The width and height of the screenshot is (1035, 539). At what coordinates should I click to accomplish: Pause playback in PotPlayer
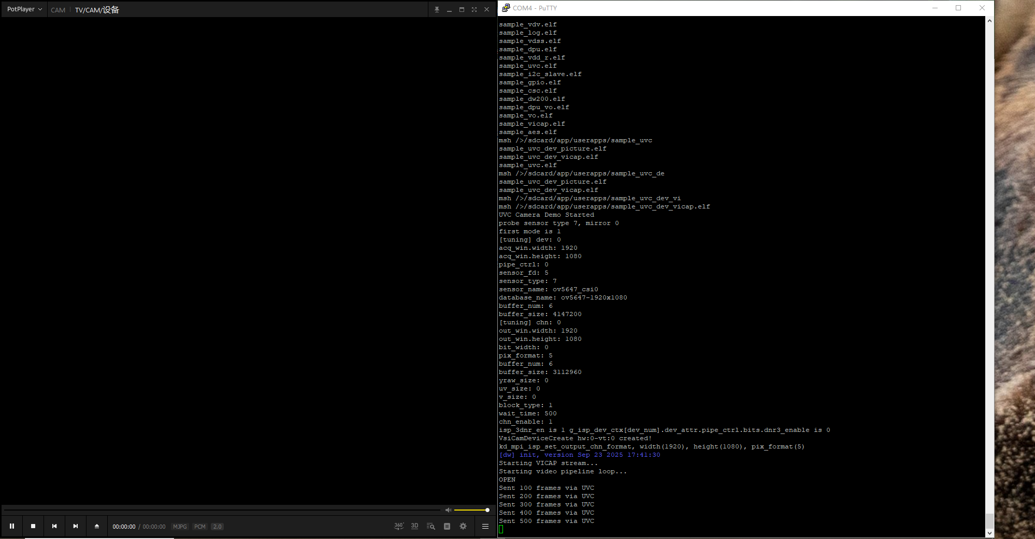(12, 526)
